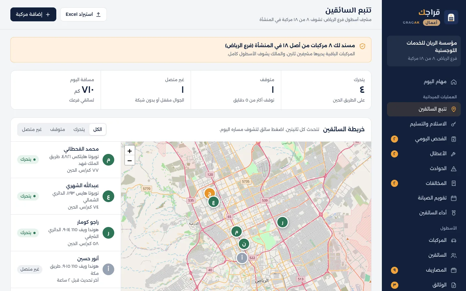Click the يتحرك stat card showing ٤
466x291 pixels.
[326, 90]
